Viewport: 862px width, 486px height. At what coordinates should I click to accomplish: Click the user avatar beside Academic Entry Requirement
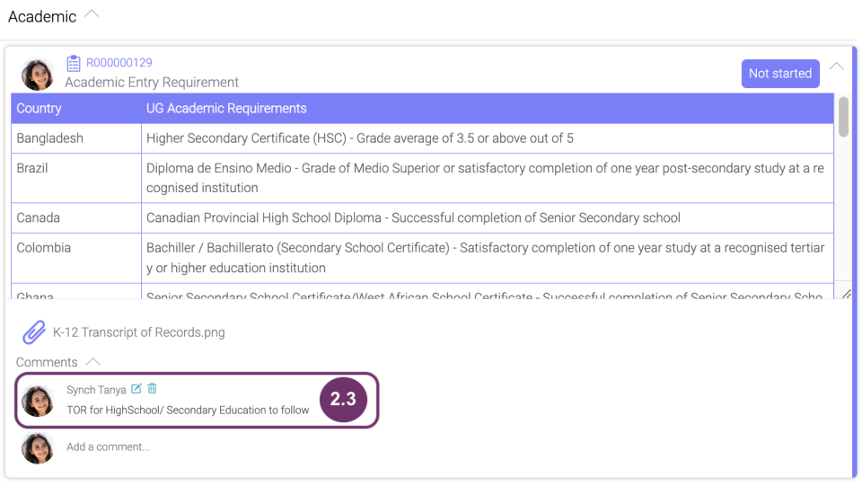pyautogui.click(x=38, y=75)
